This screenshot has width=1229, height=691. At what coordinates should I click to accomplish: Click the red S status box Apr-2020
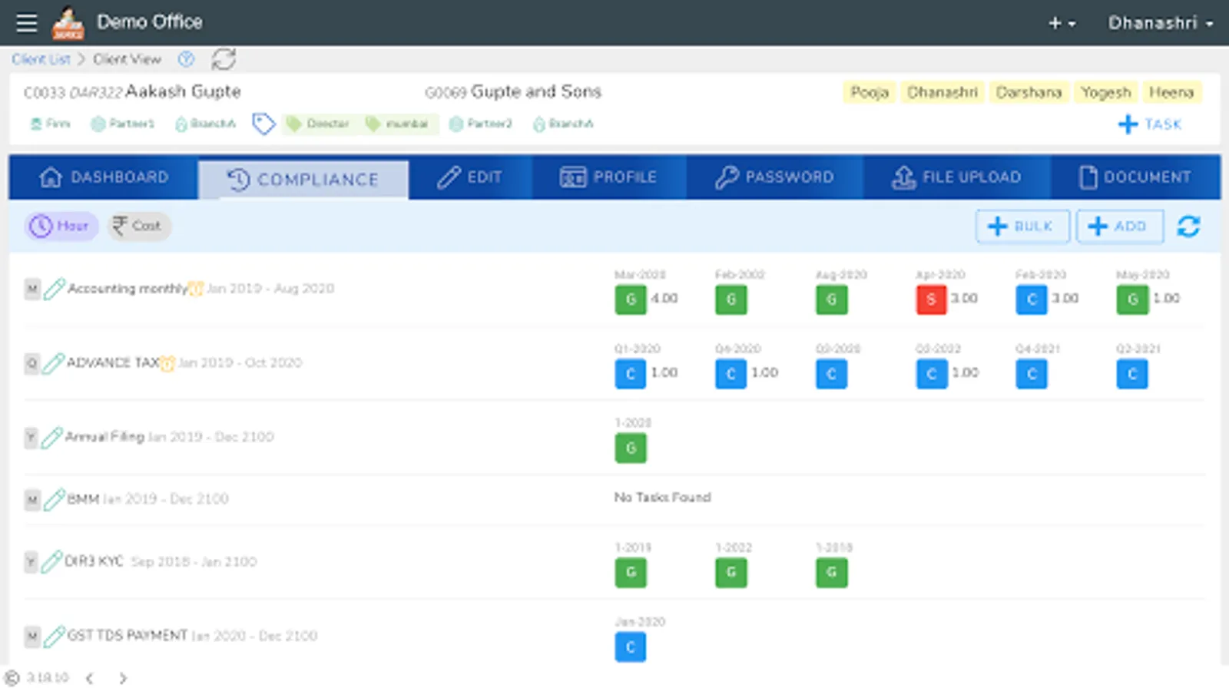tap(931, 299)
